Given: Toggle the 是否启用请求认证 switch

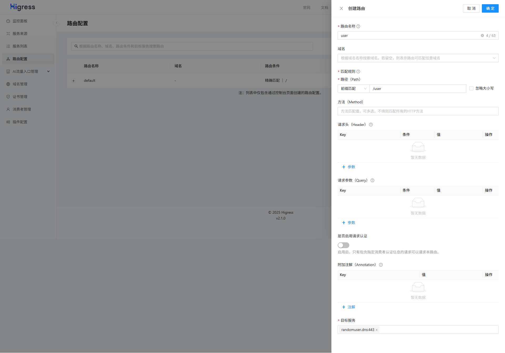Looking at the screenshot, I should coord(343,245).
